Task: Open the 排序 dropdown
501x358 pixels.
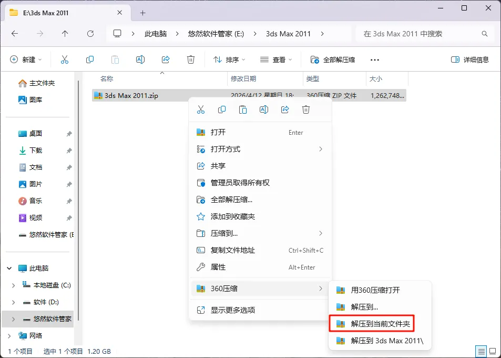Action: coord(229,59)
